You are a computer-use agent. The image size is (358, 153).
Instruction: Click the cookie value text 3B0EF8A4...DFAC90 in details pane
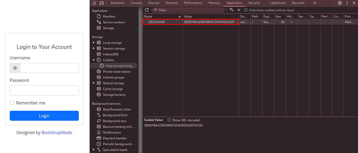point(173,125)
